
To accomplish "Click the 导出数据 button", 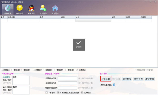I will pos(127,79).
